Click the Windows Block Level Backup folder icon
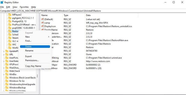Viewport: 186px width, 95px height. point(7,78)
